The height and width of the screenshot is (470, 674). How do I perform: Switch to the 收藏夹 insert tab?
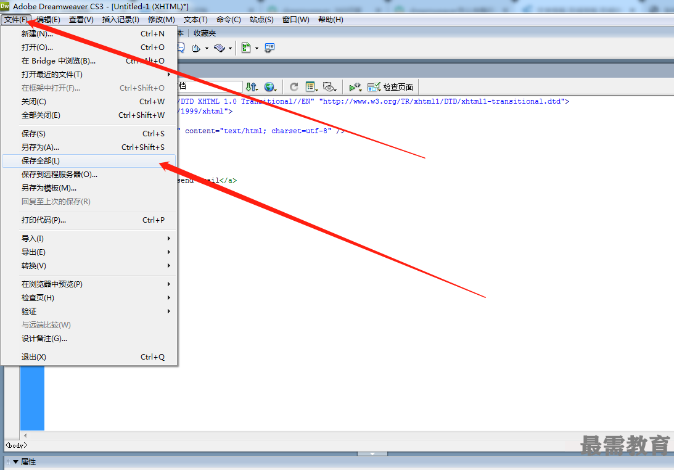coord(205,33)
